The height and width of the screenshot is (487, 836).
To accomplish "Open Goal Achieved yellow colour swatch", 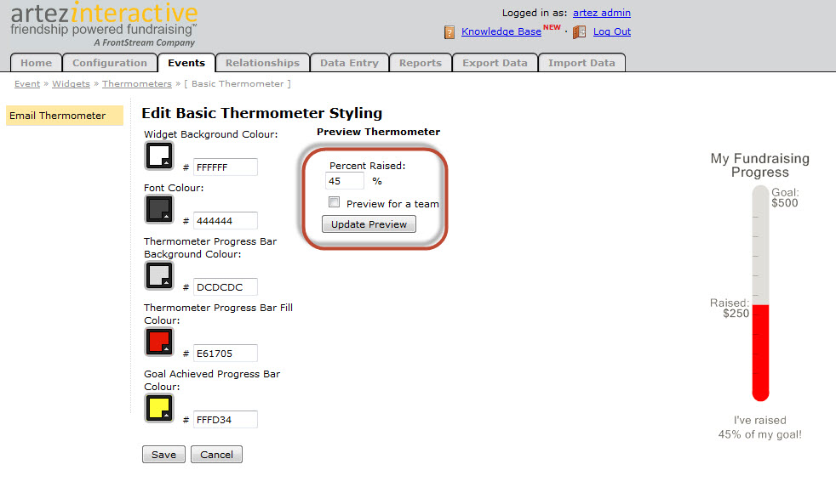I will (x=159, y=408).
